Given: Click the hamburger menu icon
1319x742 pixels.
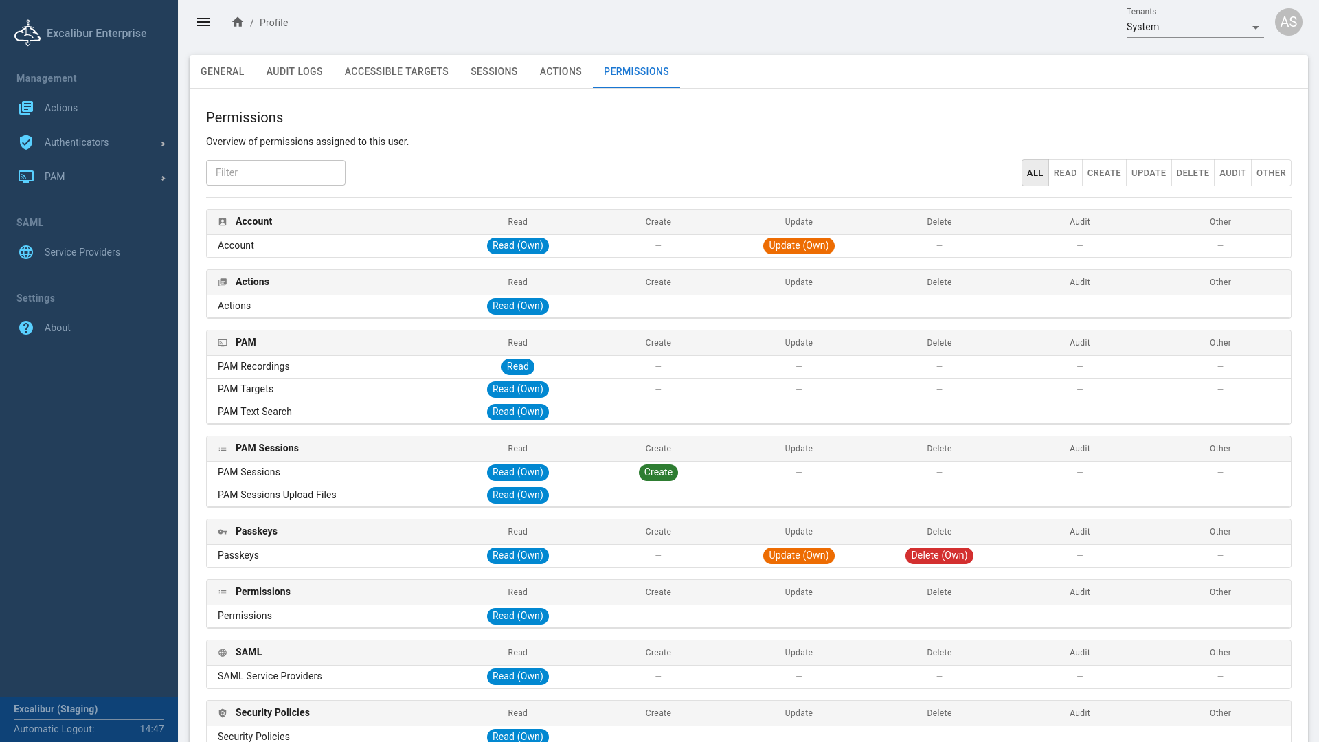Looking at the screenshot, I should [x=203, y=22].
